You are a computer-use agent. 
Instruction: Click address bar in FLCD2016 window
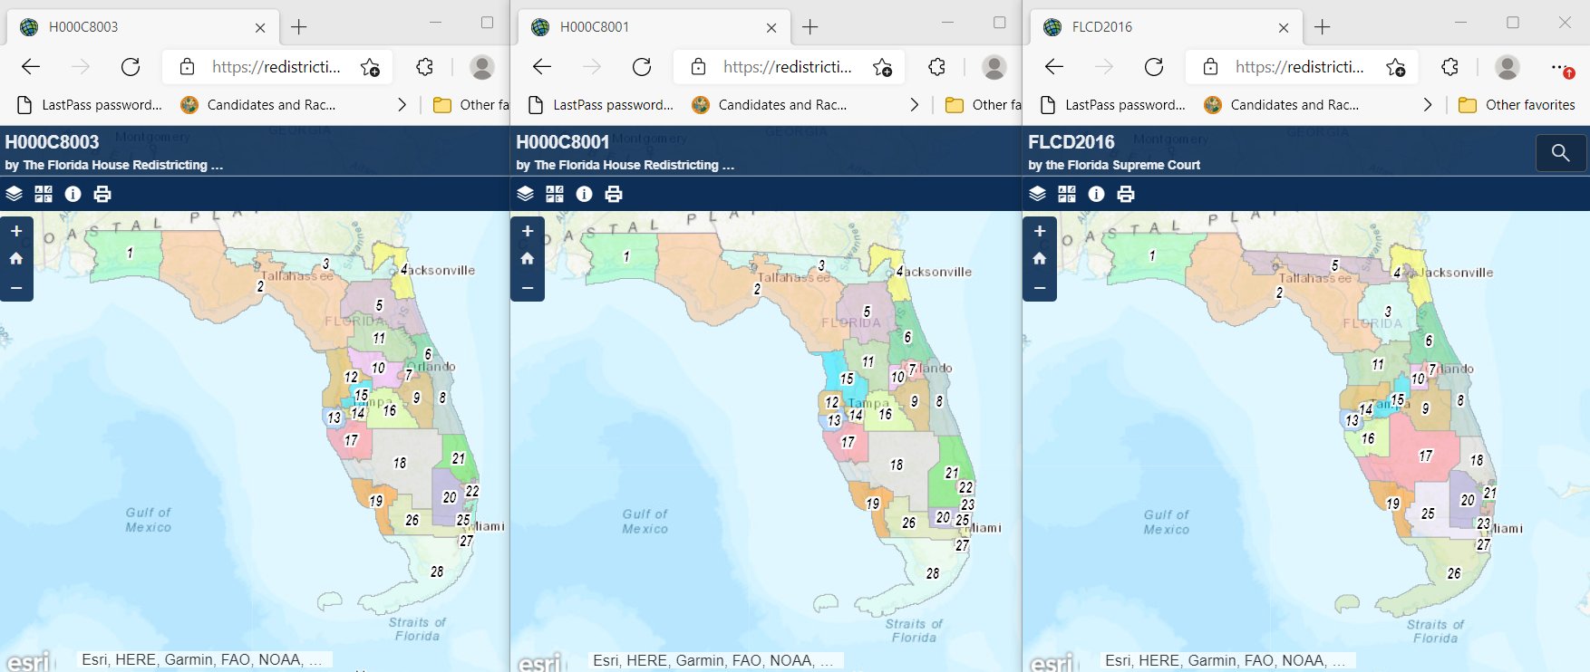point(1298,67)
